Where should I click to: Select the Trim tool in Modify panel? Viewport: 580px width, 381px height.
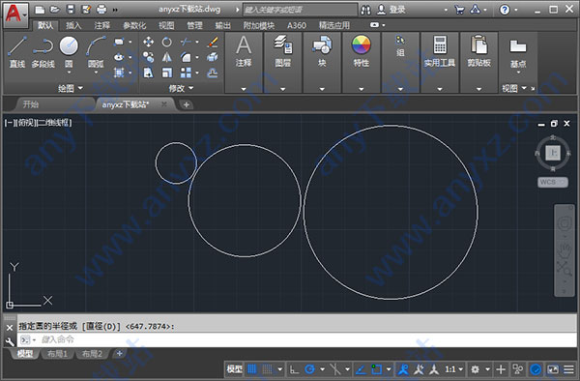point(186,42)
